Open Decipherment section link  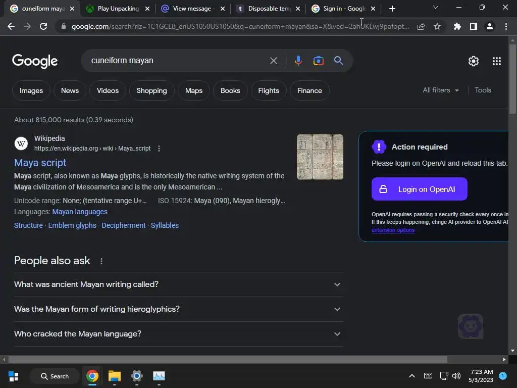pyautogui.click(x=123, y=225)
